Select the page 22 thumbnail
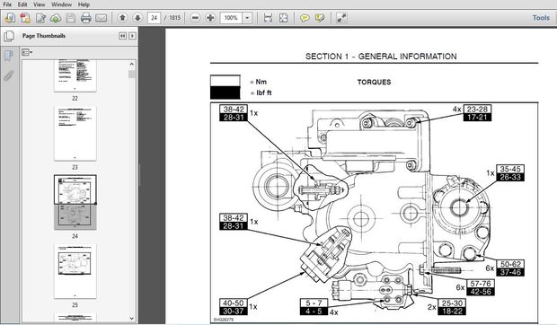This screenshot has width=557, height=325. pos(75,75)
